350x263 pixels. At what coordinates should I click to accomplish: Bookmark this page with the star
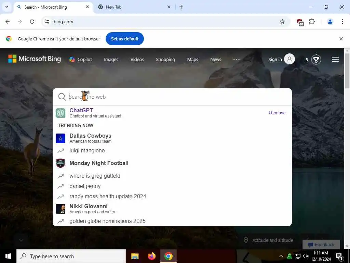pos(282,22)
